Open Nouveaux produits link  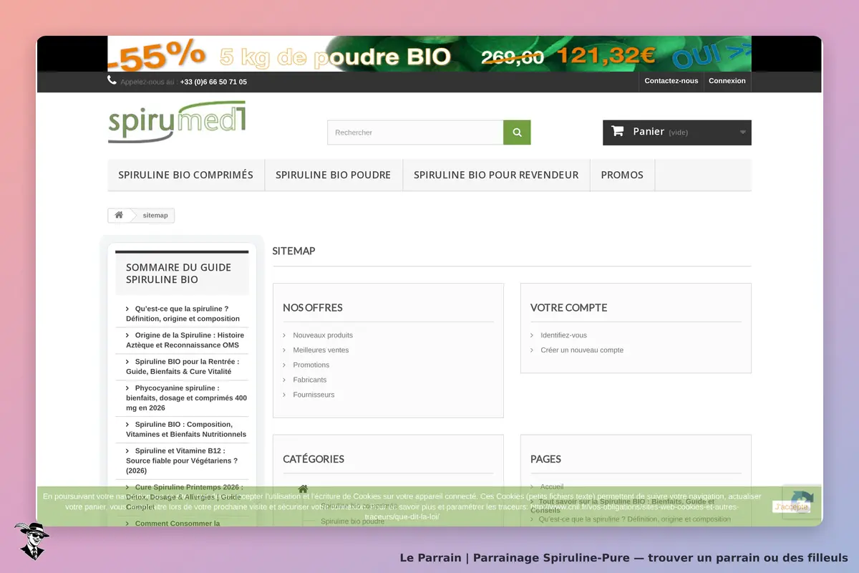(323, 335)
